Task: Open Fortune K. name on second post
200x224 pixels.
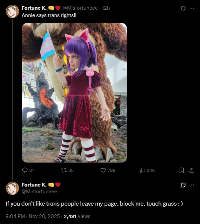Action: [x=34, y=185]
